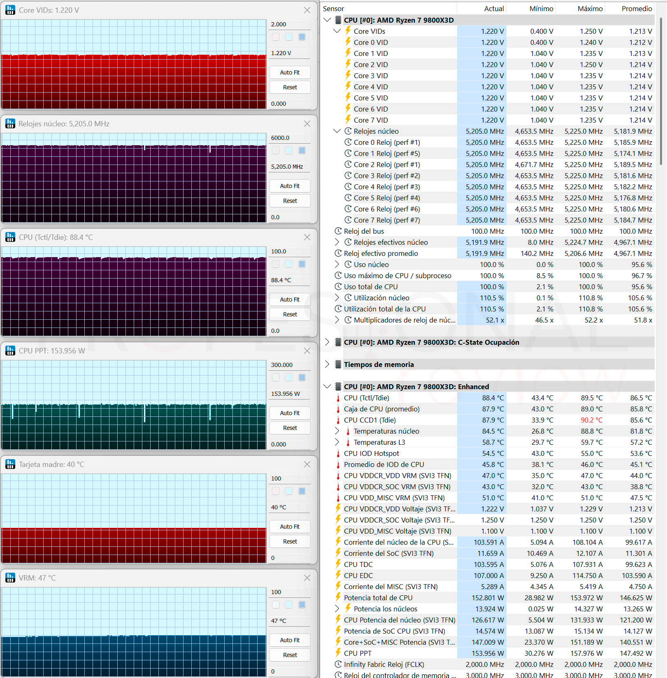Click the chip icon next to Tiempos de memoria
Screen dimensions: 667x678
(x=338, y=365)
